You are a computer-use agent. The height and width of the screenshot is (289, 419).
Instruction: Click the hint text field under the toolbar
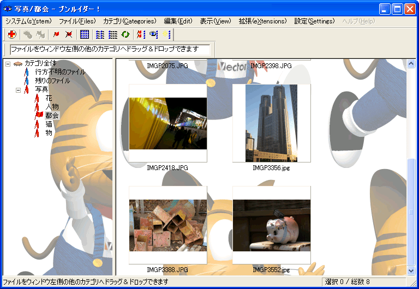[110, 50]
